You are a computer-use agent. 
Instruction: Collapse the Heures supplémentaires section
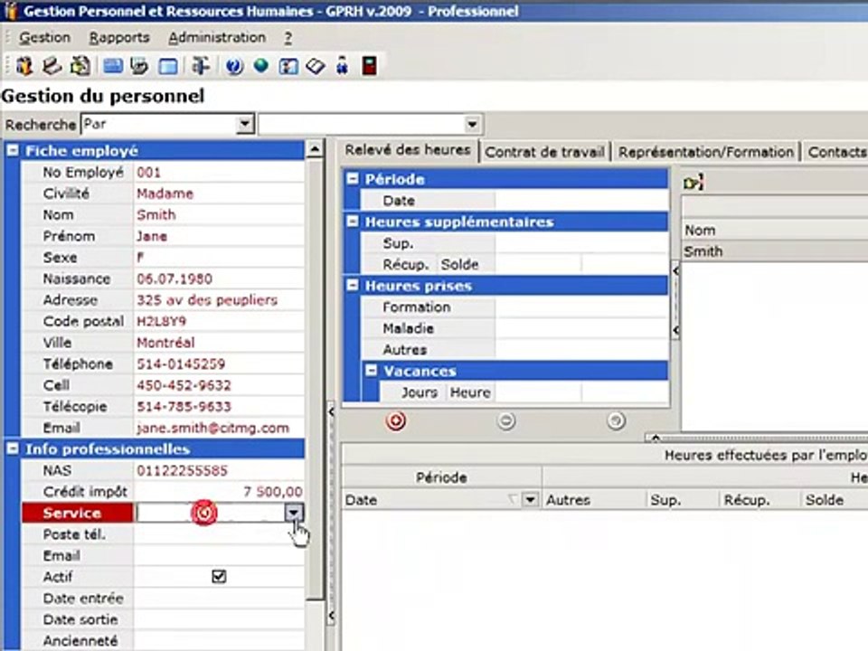(352, 222)
